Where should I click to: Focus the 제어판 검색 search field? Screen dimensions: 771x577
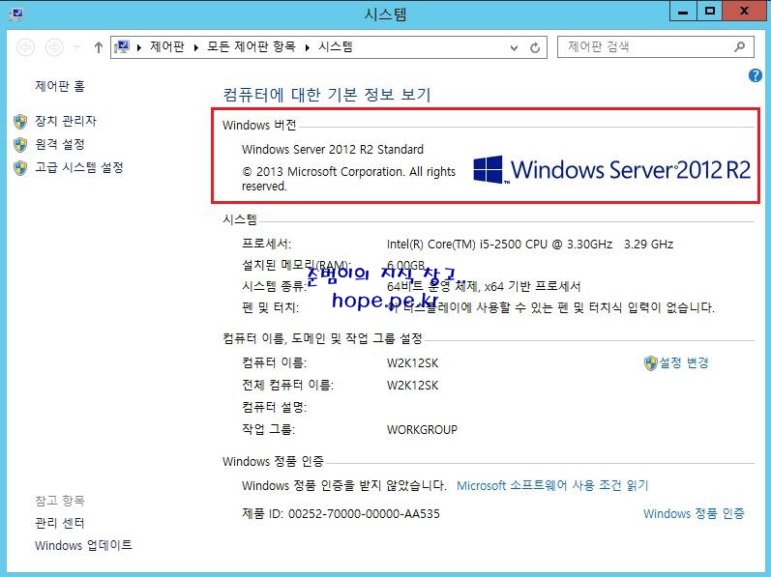coord(656,47)
